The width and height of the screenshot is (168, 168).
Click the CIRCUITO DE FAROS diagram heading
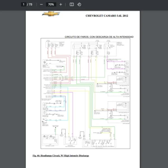point(99,37)
